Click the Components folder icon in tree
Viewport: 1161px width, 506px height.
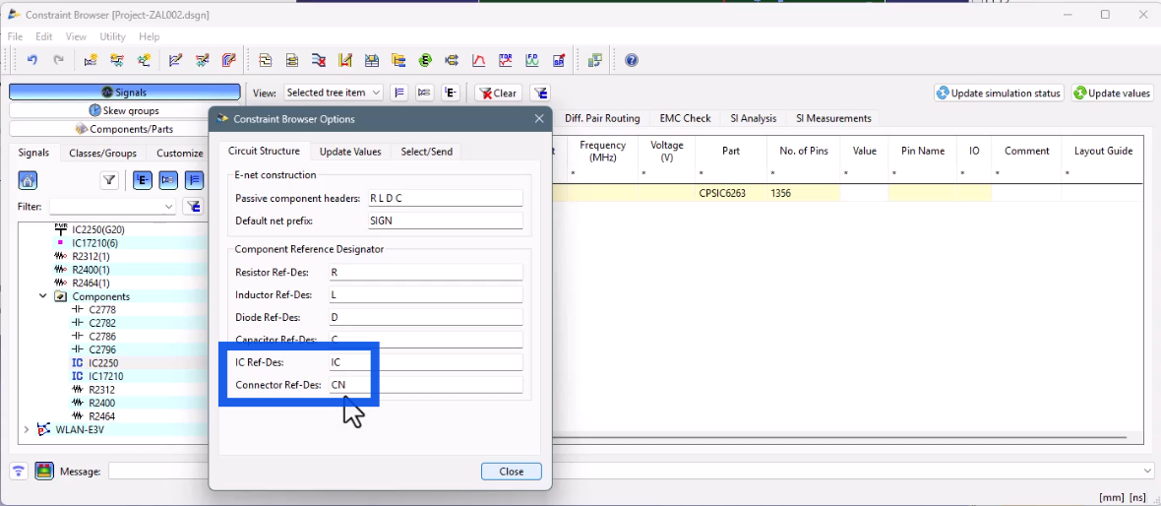(61, 296)
